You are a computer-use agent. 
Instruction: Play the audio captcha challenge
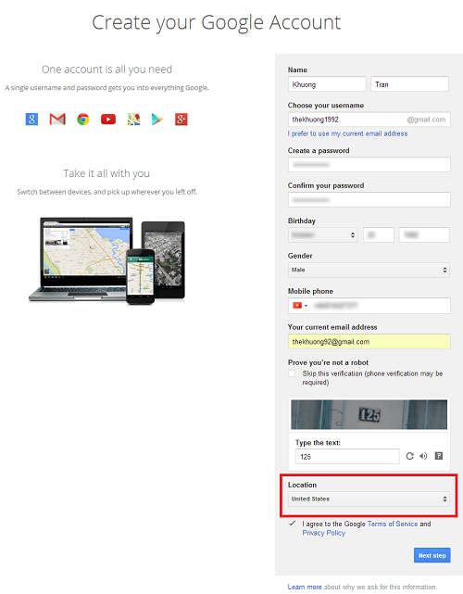(x=423, y=456)
